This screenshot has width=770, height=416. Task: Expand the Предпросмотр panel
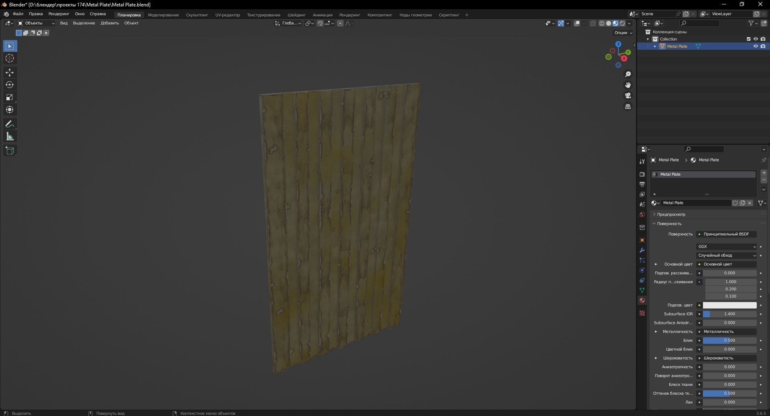click(x=654, y=214)
